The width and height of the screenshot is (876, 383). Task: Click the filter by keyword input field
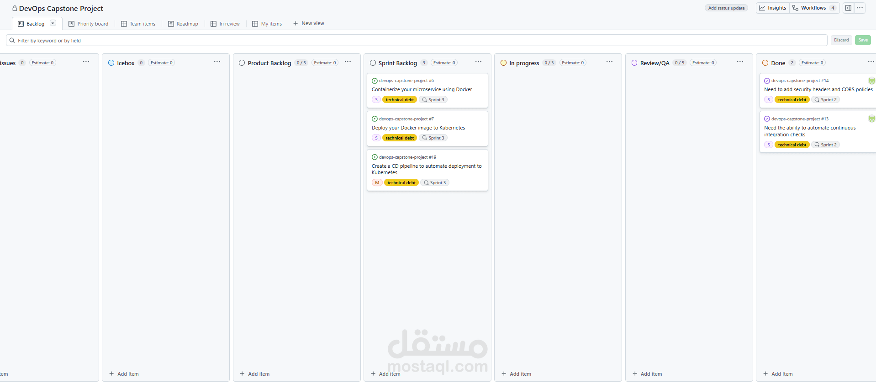pos(417,41)
